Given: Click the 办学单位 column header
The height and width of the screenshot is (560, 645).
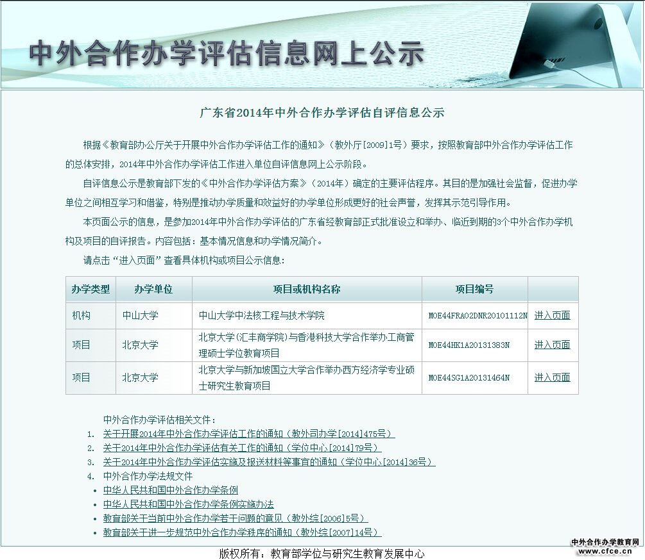Looking at the screenshot, I should (153, 290).
